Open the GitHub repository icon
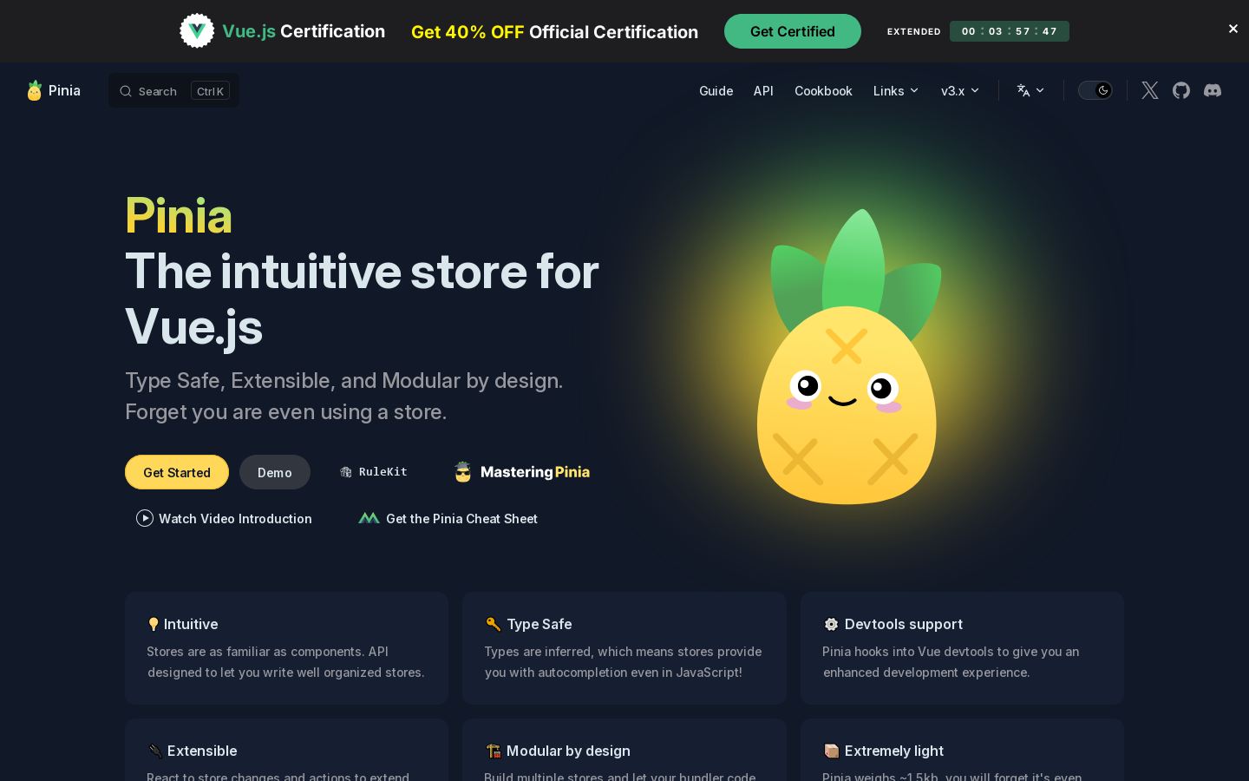Screen dimensions: 1249x781 coord(1181,90)
